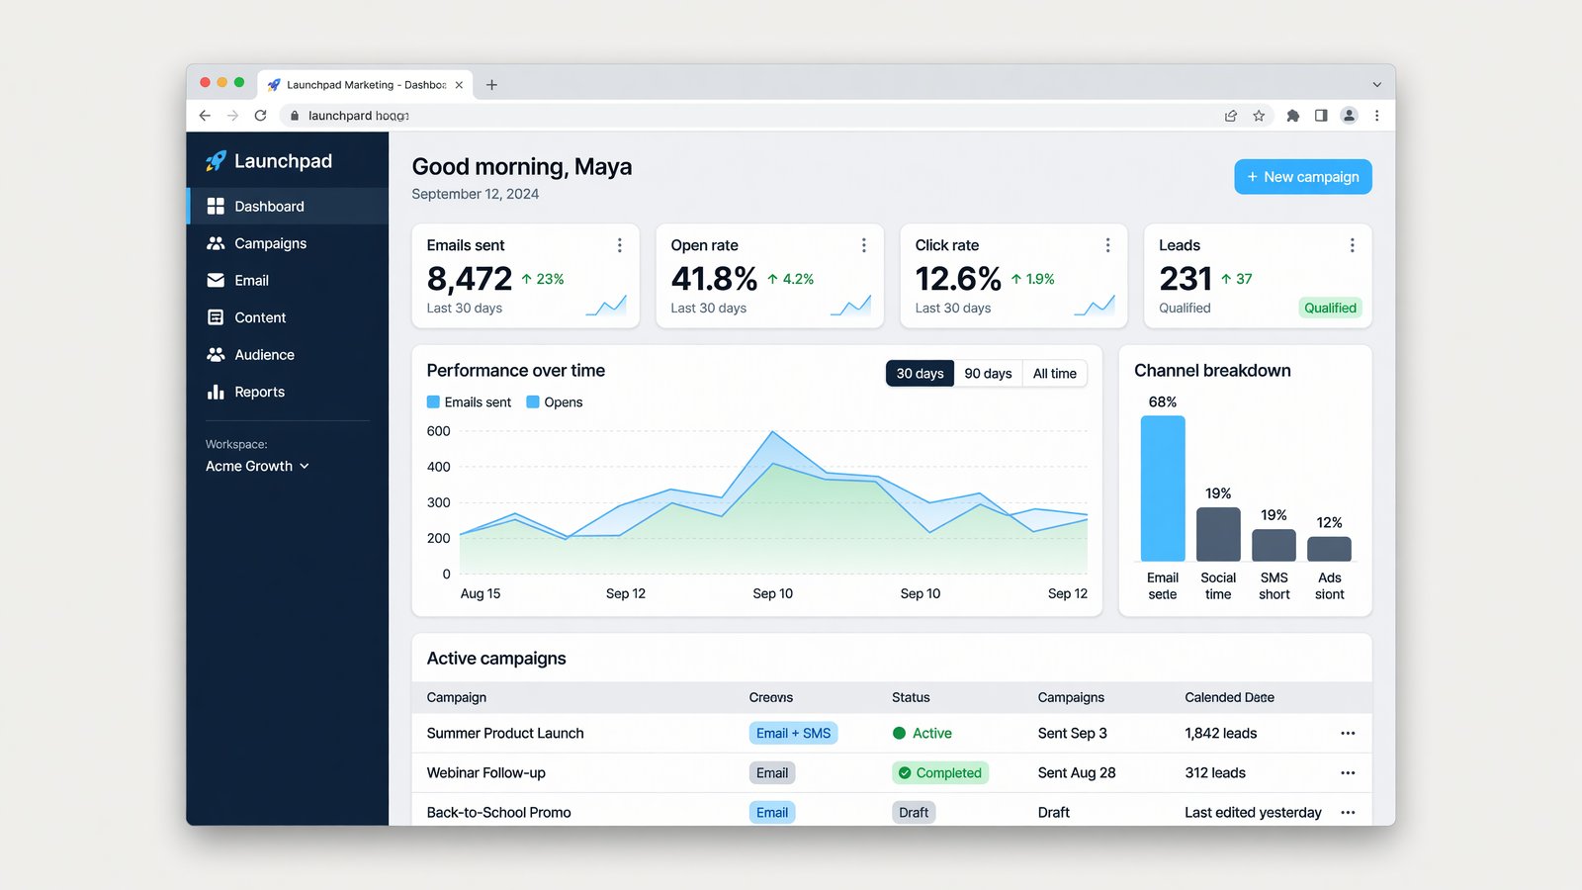The height and width of the screenshot is (890, 1582).
Task: Open Dashboard from the sidebar
Action: (x=288, y=206)
